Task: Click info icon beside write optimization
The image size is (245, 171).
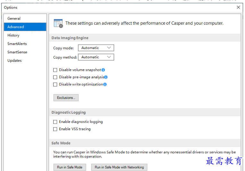Action: coord(105,85)
